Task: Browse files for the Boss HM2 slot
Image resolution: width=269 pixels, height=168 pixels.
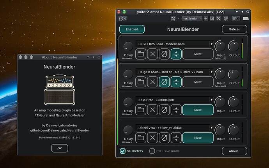Action: (x=141, y=110)
